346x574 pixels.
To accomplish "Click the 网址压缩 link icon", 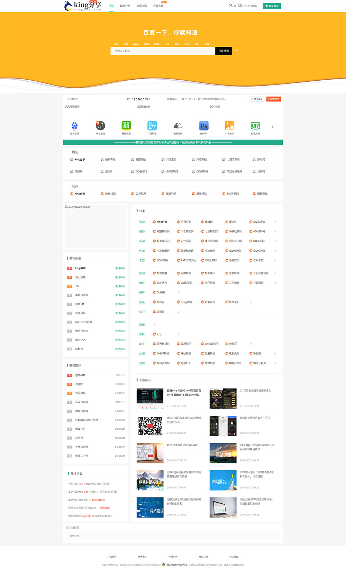I will point(100,126).
